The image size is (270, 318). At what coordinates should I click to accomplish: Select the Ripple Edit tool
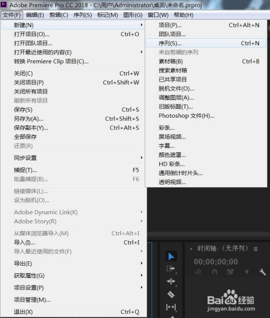(x=171, y=281)
